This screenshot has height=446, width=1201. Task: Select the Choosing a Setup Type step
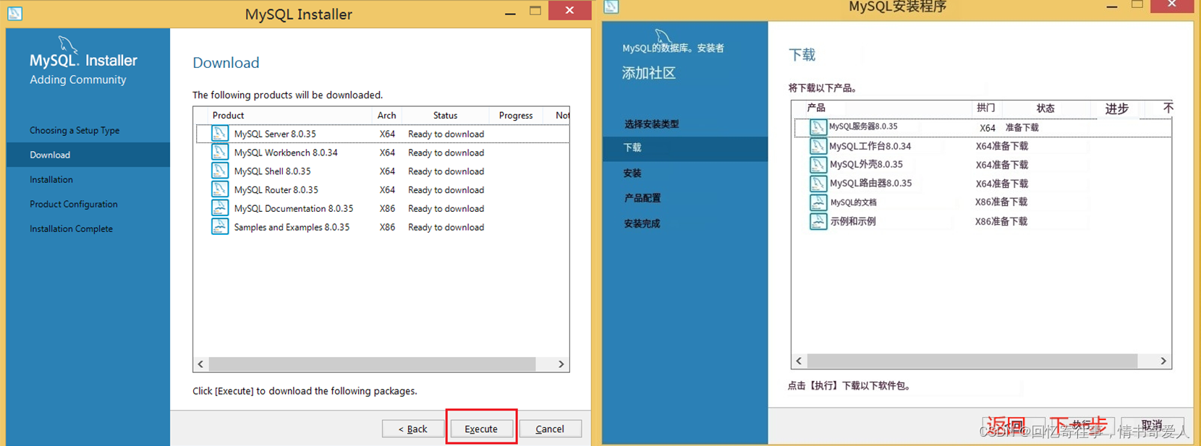75,130
